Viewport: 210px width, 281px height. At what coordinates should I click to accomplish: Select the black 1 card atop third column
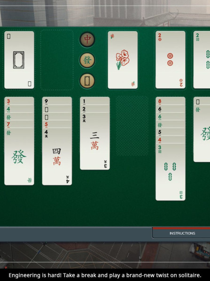tap(95, 101)
